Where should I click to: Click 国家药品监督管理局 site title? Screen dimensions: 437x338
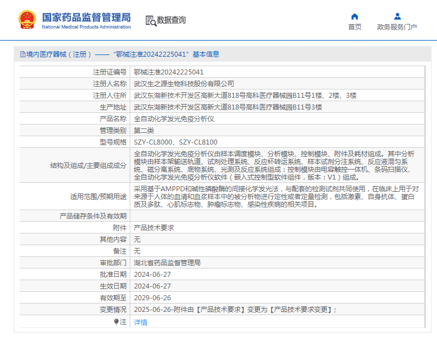tap(86, 17)
